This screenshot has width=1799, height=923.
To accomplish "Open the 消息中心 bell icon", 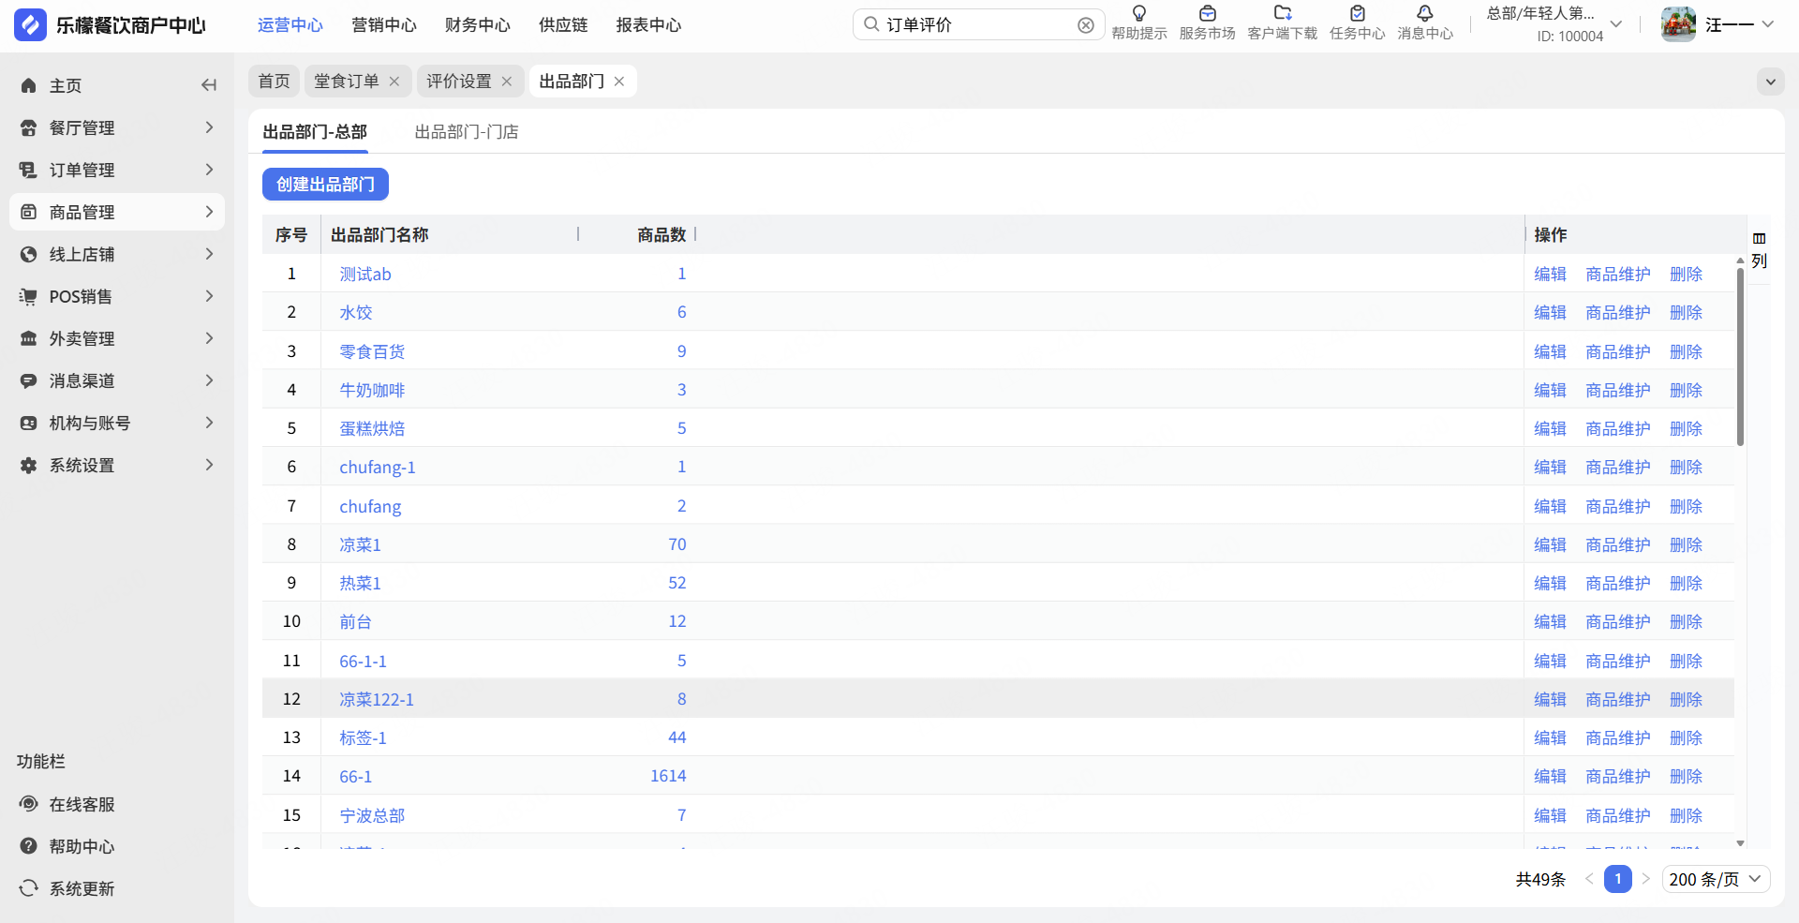I will pos(1425,13).
